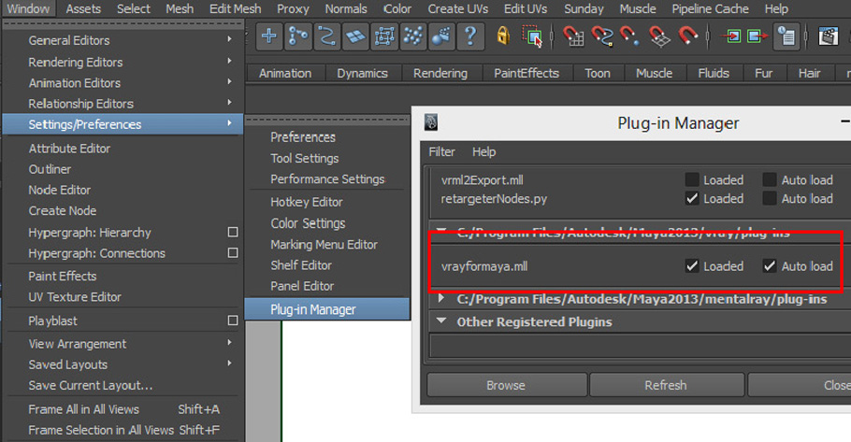Open Hypergraph: Connections option box
This screenshot has height=442, width=851.
click(x=233, y=252)
